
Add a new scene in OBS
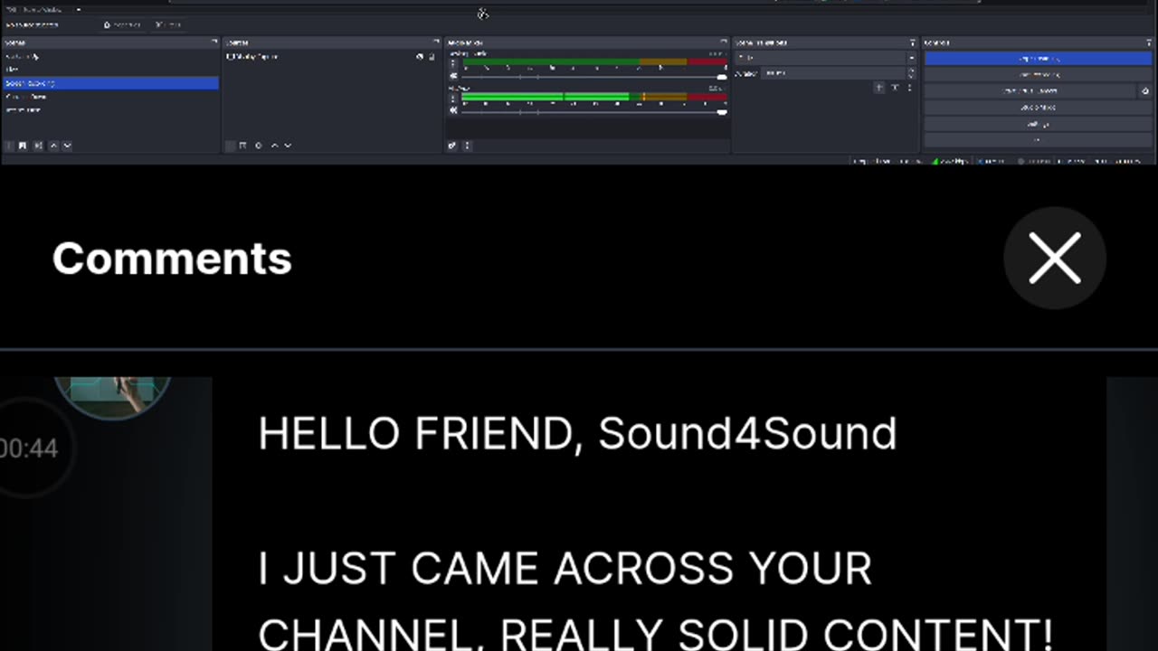(10, 146)
